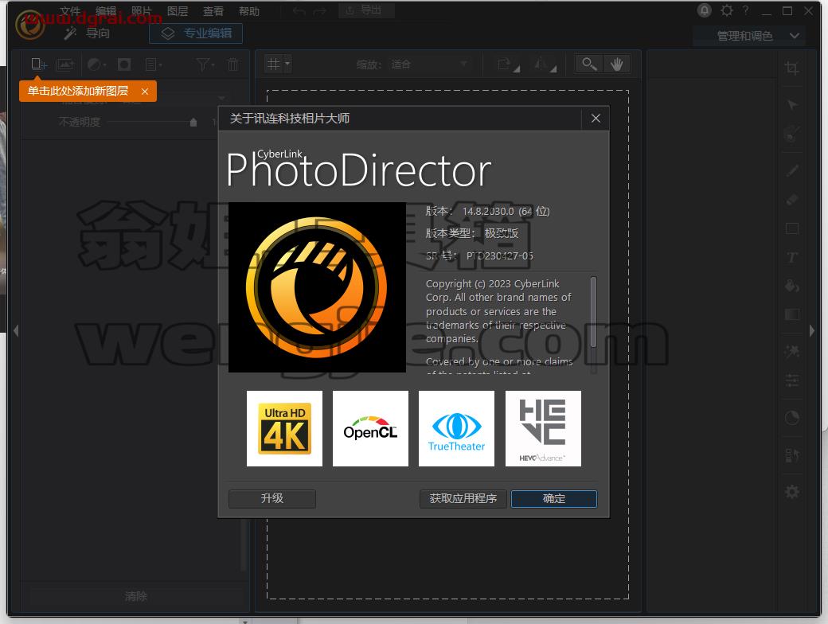Collapse the left panel arrow
Image resolution: width=828 pixels, height=624 pixels.
[16, 331]
